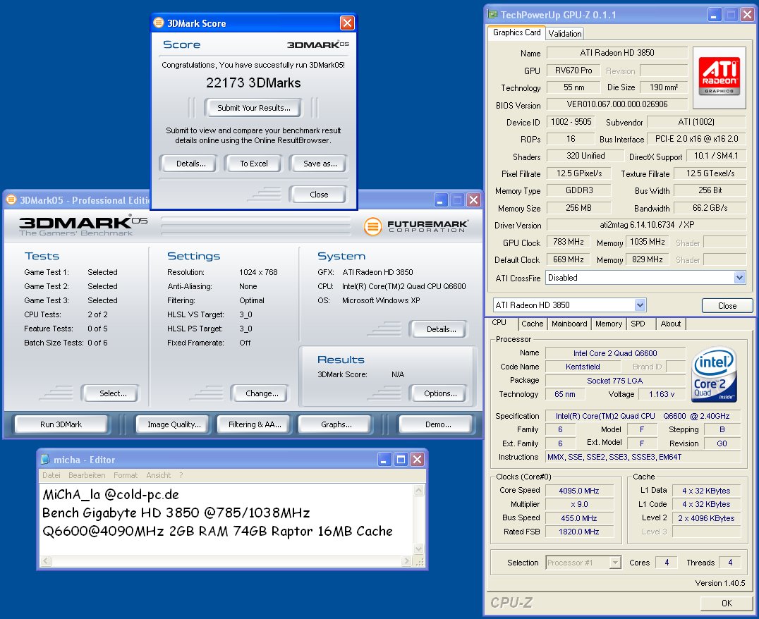
Task: Click the Editor horizontal scrollbar right arrow
Action: click(x=406, y=561)
